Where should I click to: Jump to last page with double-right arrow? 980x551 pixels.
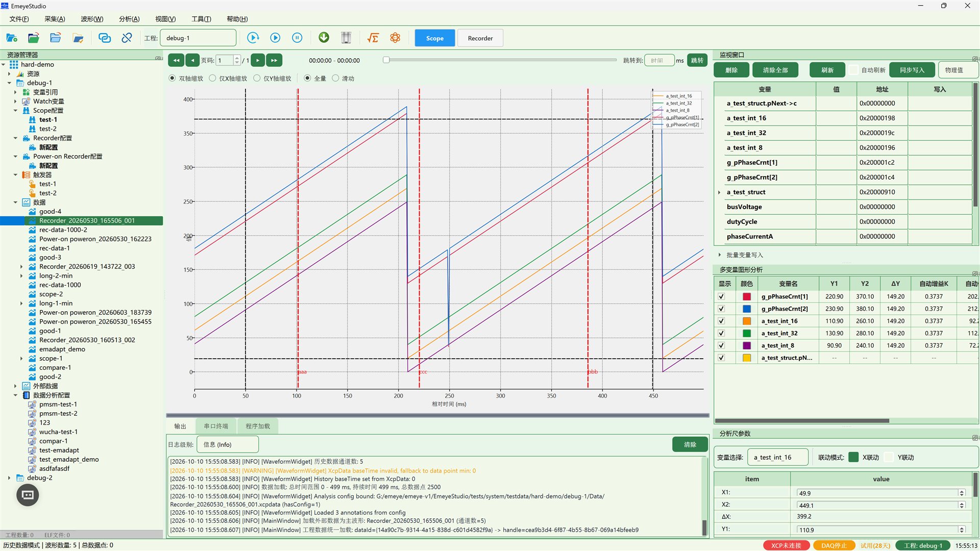tap(274, 60)
